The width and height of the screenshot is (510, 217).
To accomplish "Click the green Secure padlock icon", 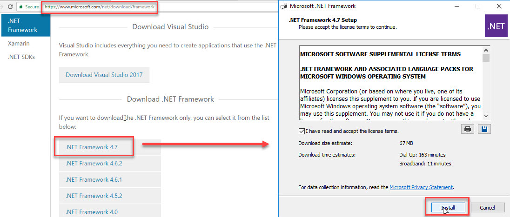I will [21, 7].
